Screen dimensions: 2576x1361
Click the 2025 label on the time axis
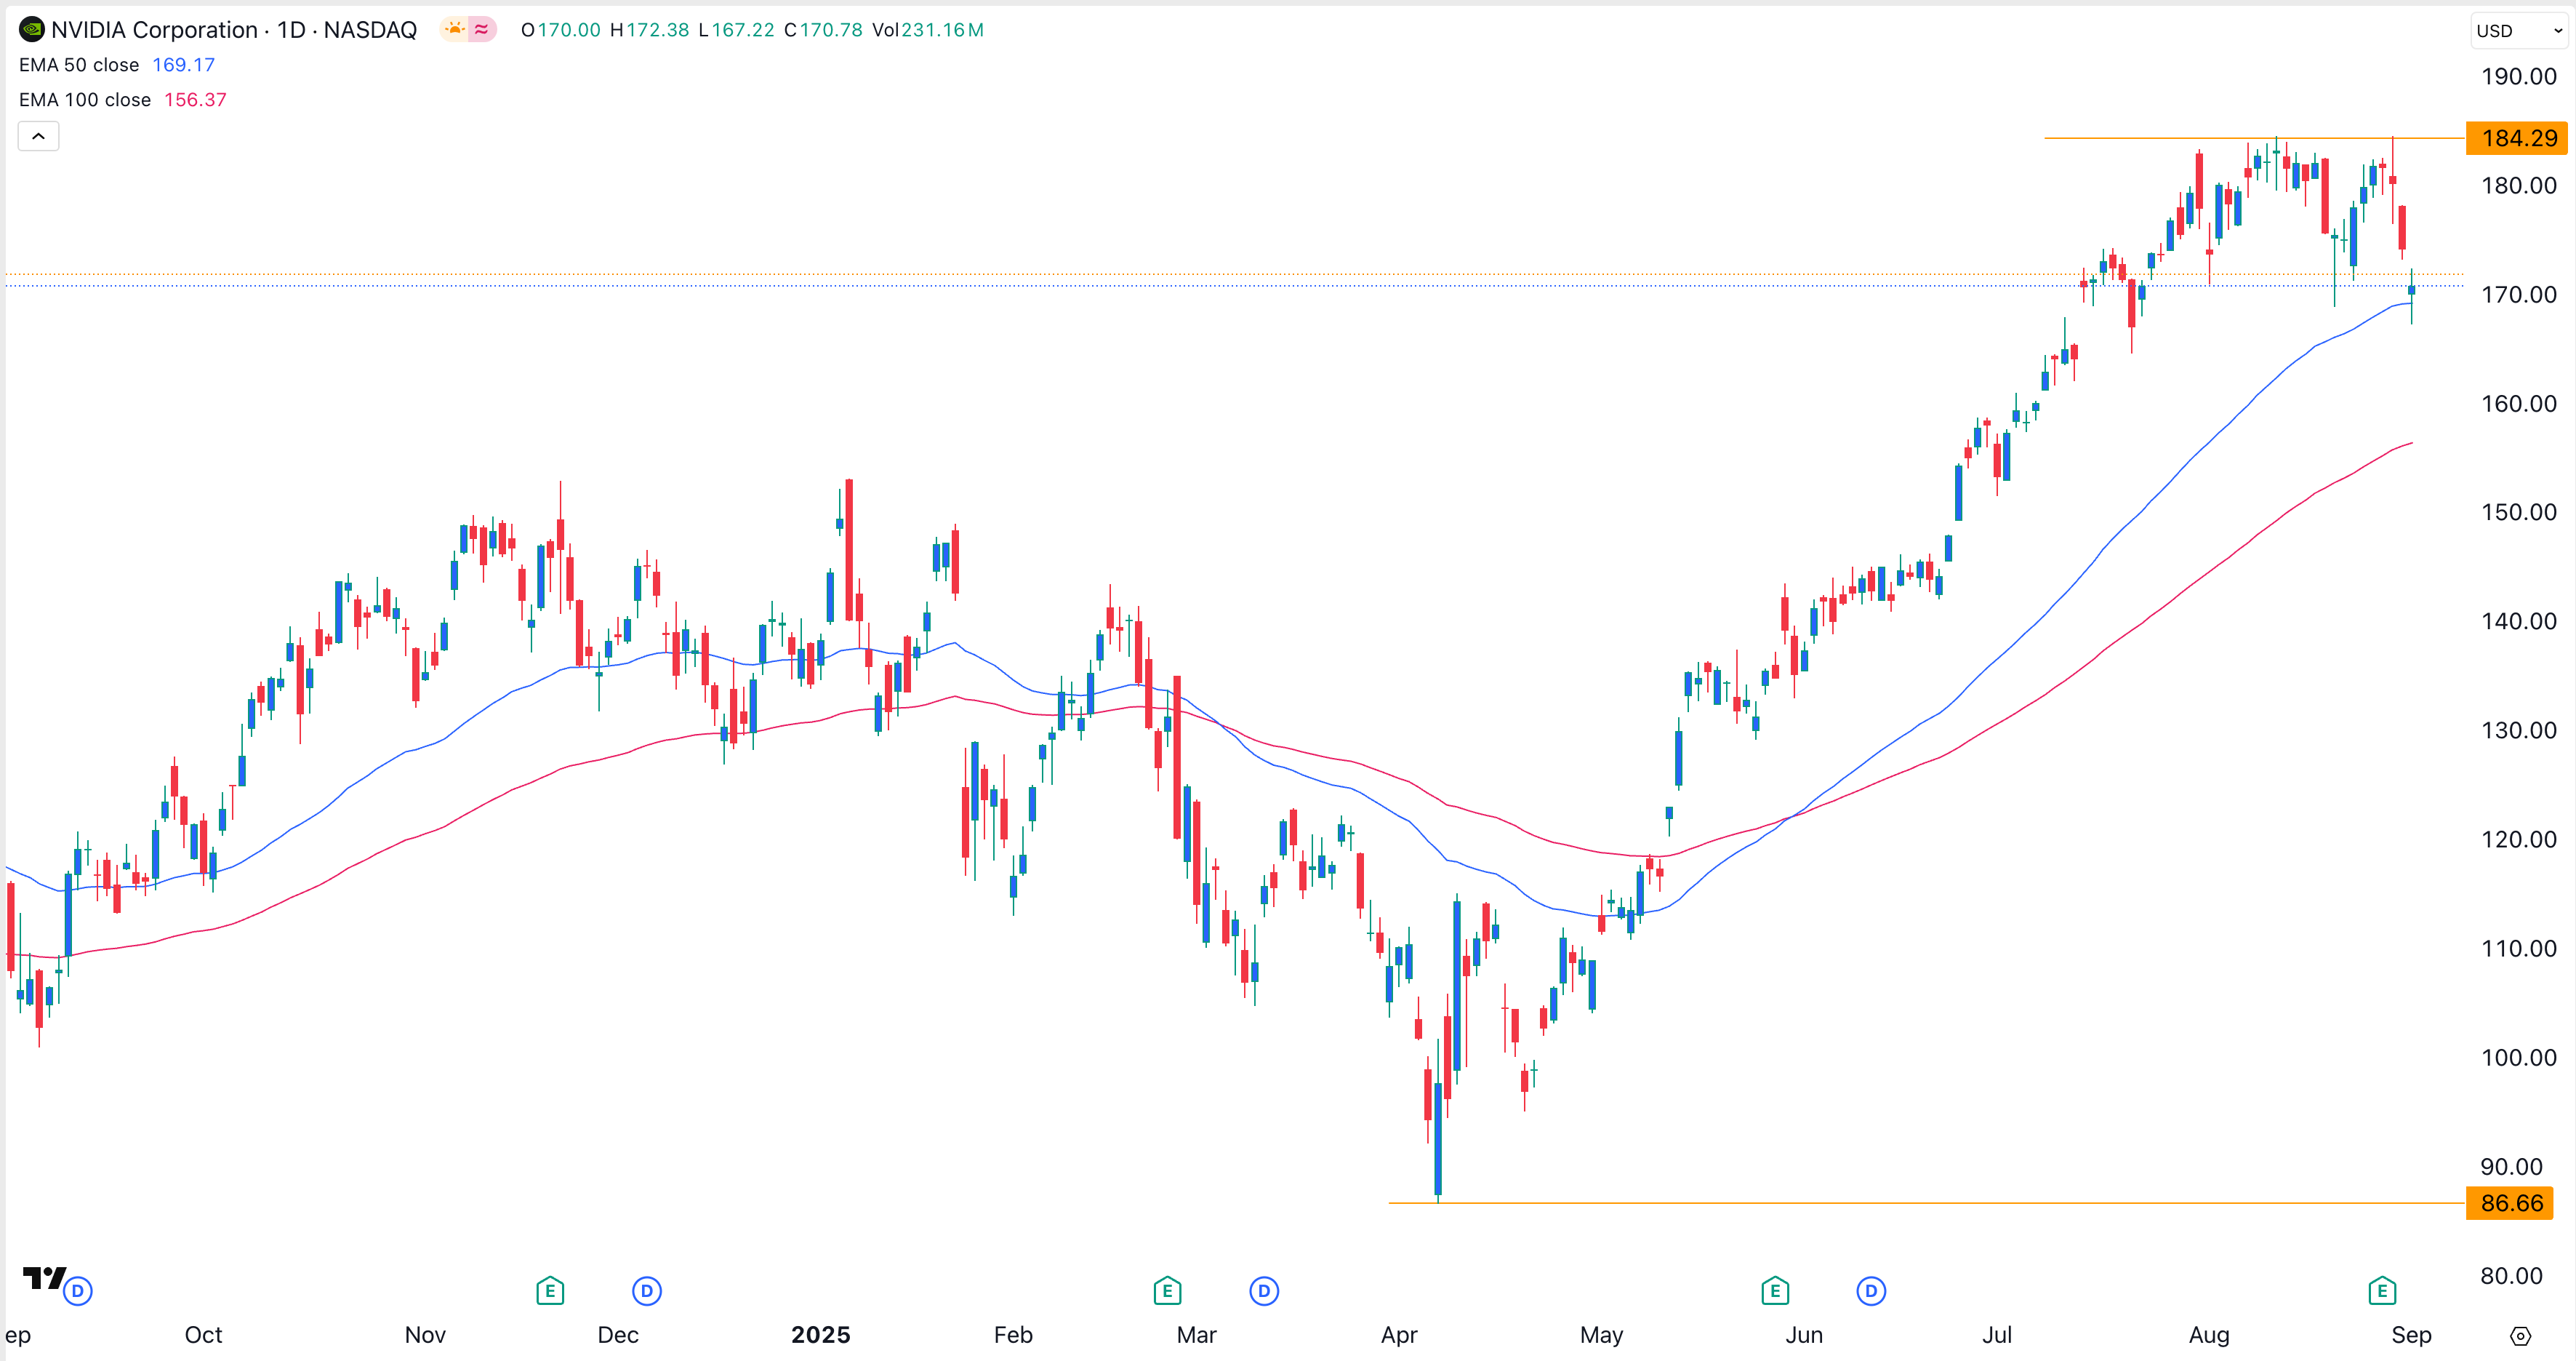[820, 1335]
